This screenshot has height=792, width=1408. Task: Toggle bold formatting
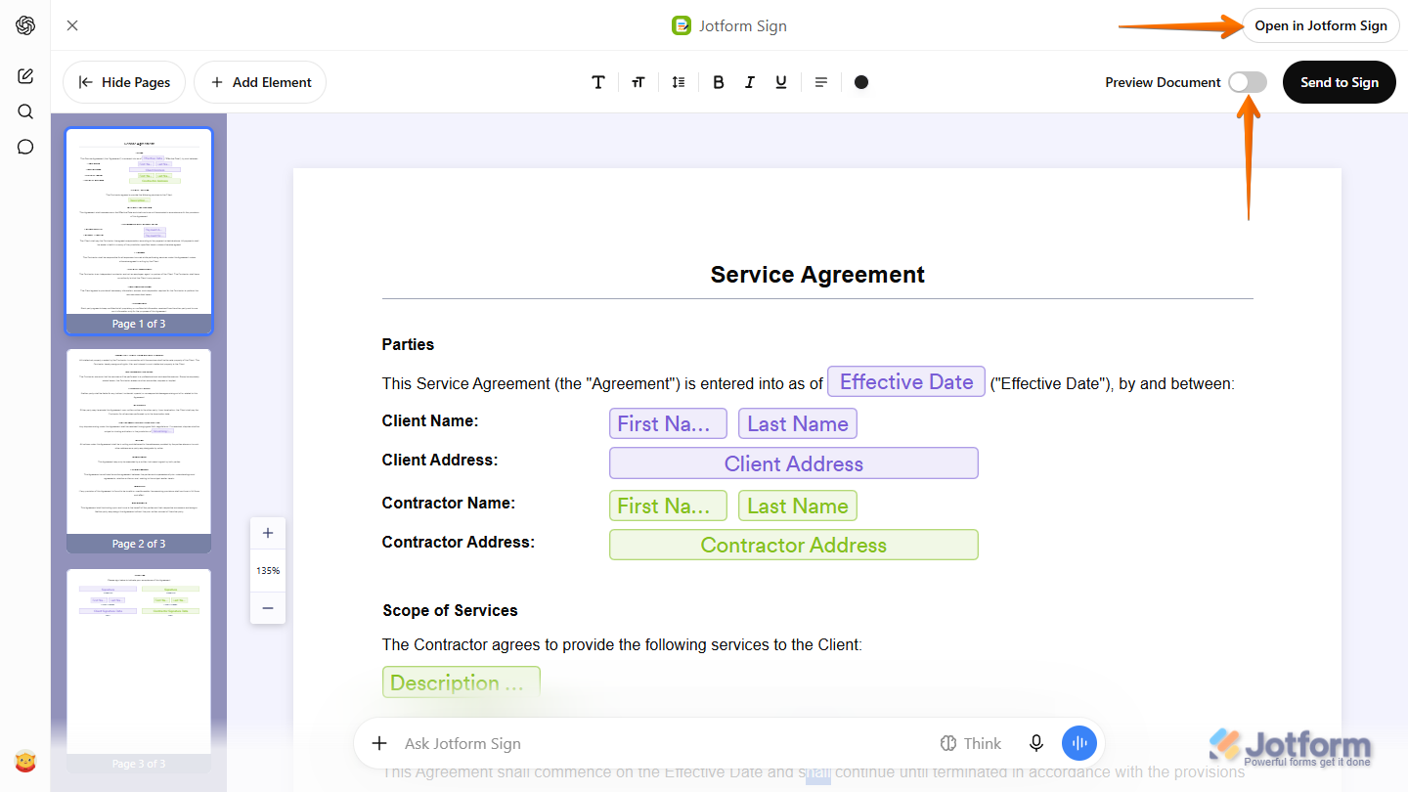pos(719,82)
